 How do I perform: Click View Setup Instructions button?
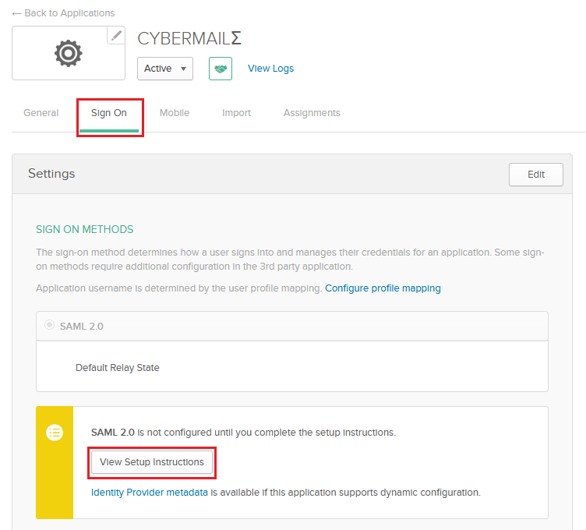(x=152, y=462)
